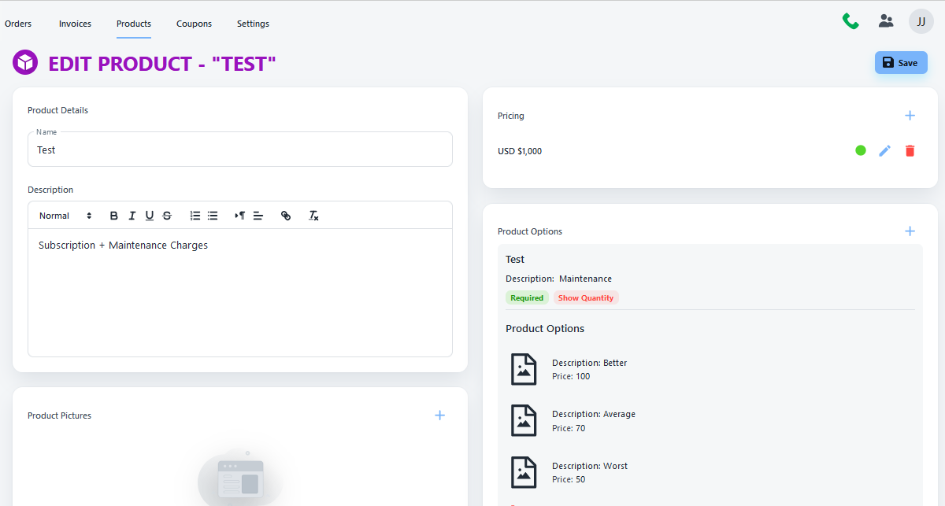945x506 pixels.
Task: Switch to the Invoices tab
Action: coord(75,24)
